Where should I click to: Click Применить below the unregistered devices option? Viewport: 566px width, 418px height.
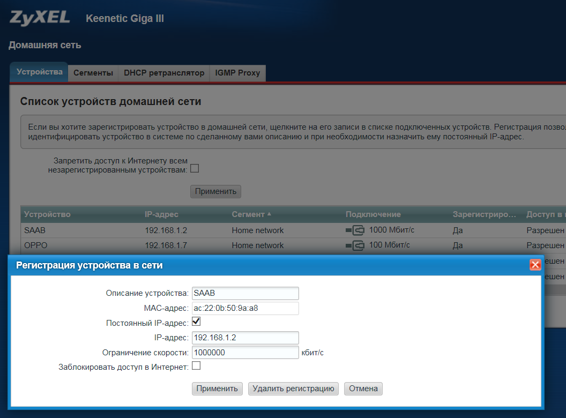pos(215,191)
